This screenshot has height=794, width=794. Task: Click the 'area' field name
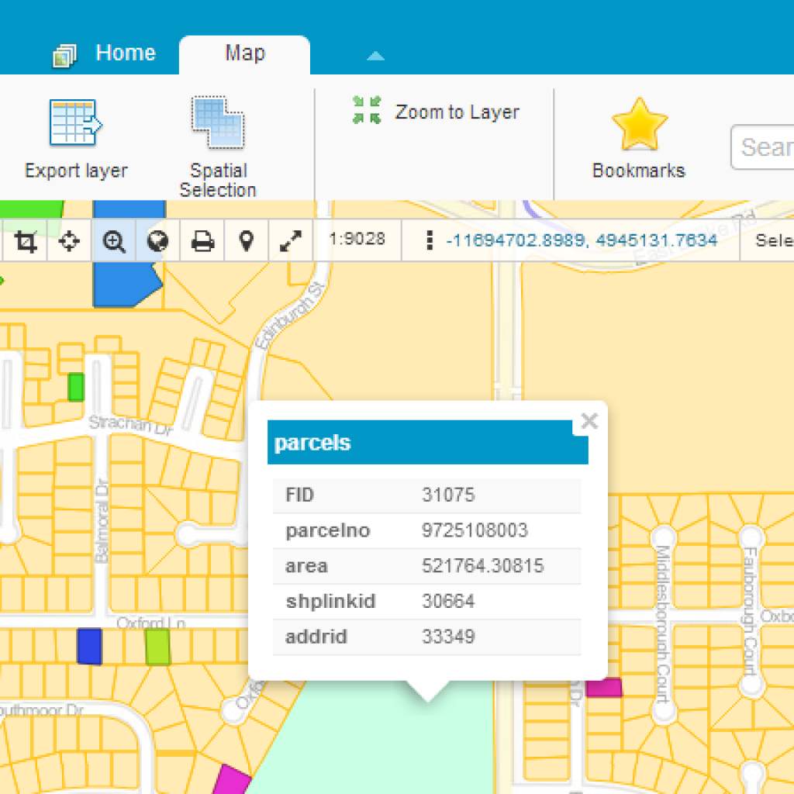point(306,565)
